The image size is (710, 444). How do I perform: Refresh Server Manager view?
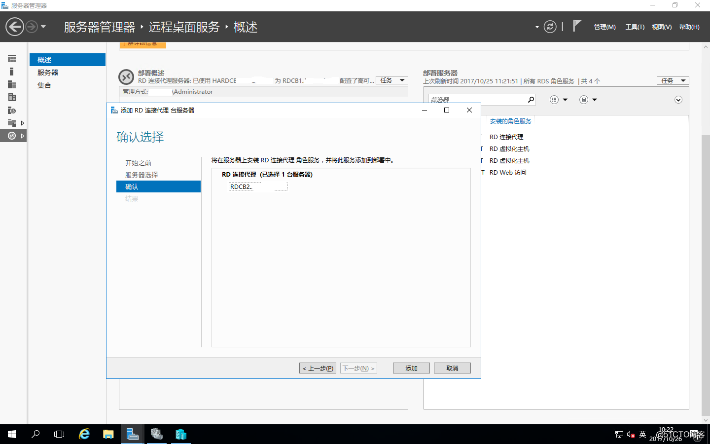[x=550, y=27]
